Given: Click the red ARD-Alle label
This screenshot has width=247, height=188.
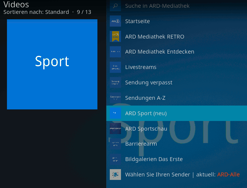Looking at the screenshot, I should [228, 175].
